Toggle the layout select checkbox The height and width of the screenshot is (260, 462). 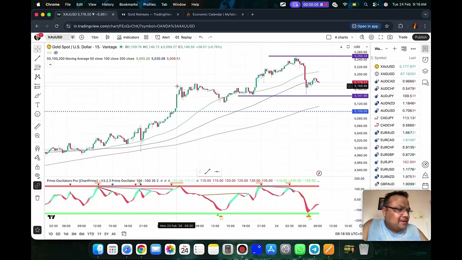click(329, 37)
